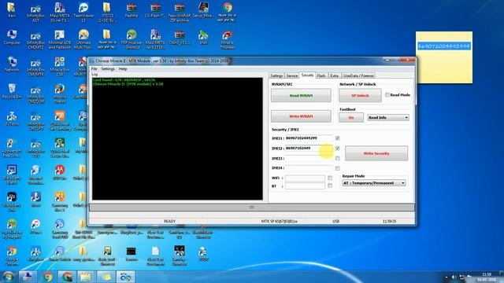Launch InfinityBox AST shortcut
Viewport: 504px width, 283px height.
pos(35,13)
